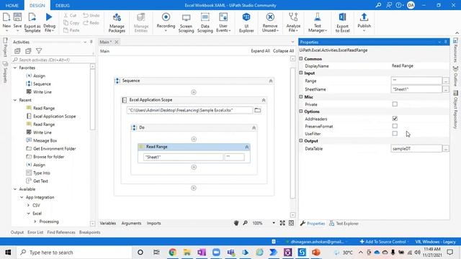Screen dimensions: 461x259
Task: Click expand all activities icon
Action: (x=17, y=51)
